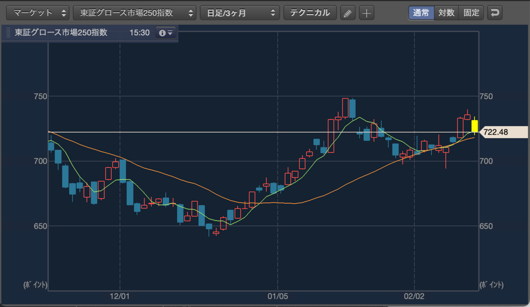
Task: Click the return arrow reset icon
Action: pyautogui.click(x=495, y=13)
